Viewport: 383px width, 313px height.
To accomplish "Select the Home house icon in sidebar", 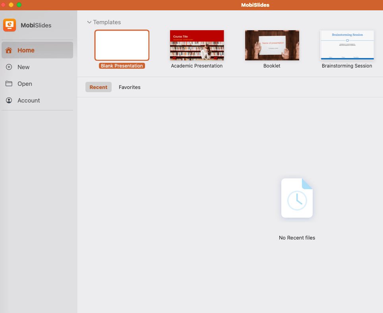I will point(8,50).
